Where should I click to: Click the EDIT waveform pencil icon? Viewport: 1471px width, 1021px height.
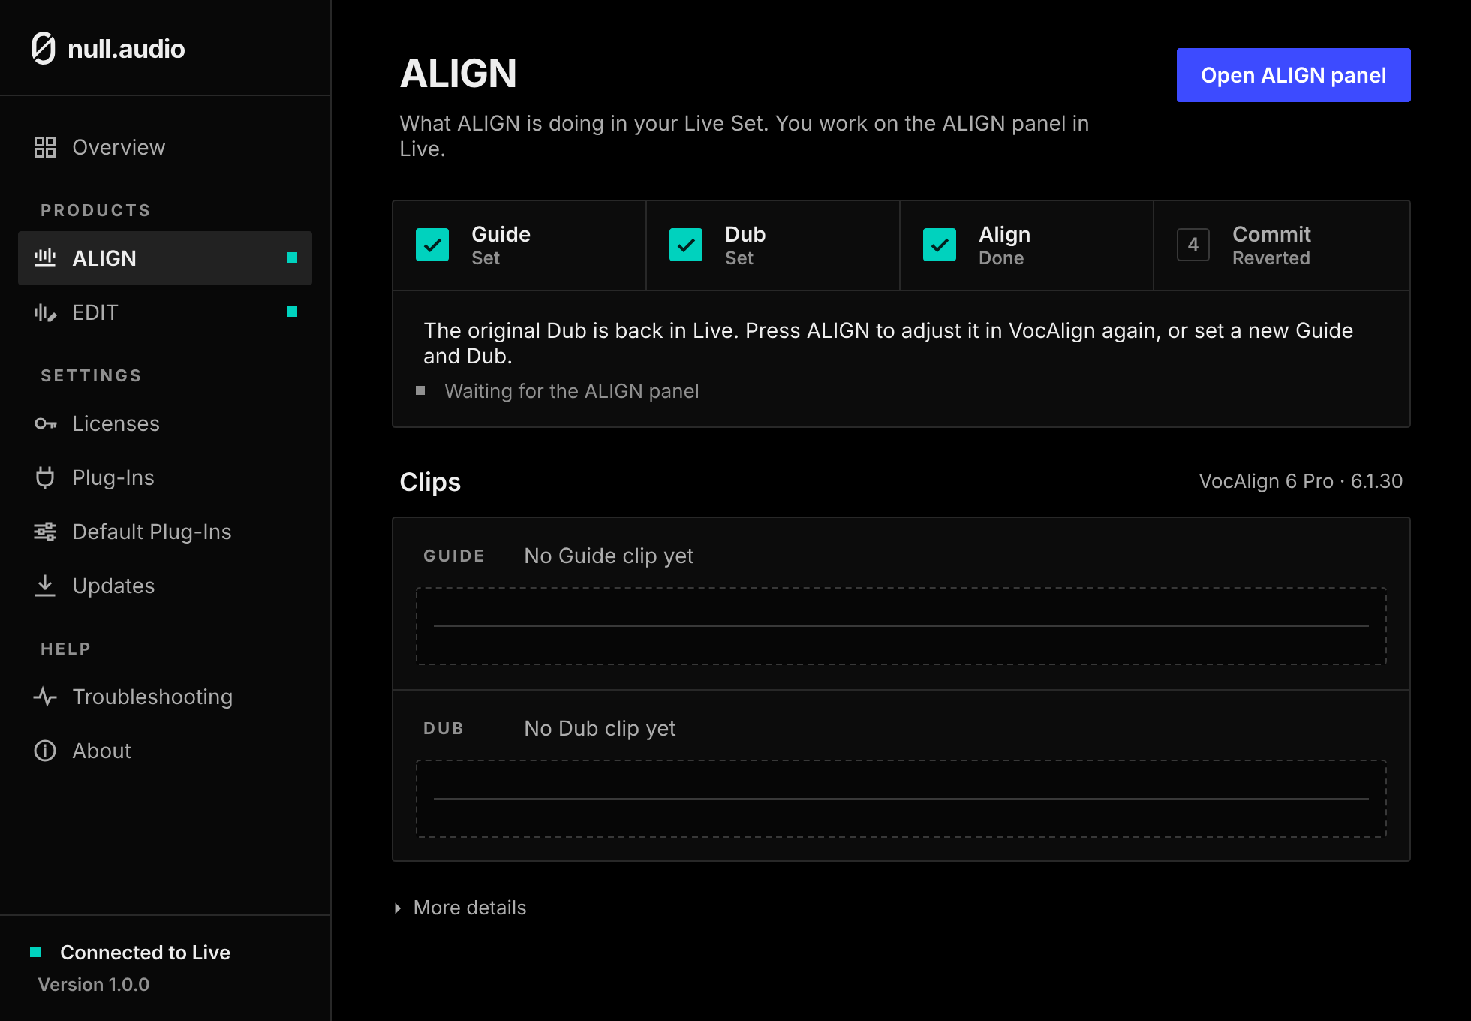[45, 312]
